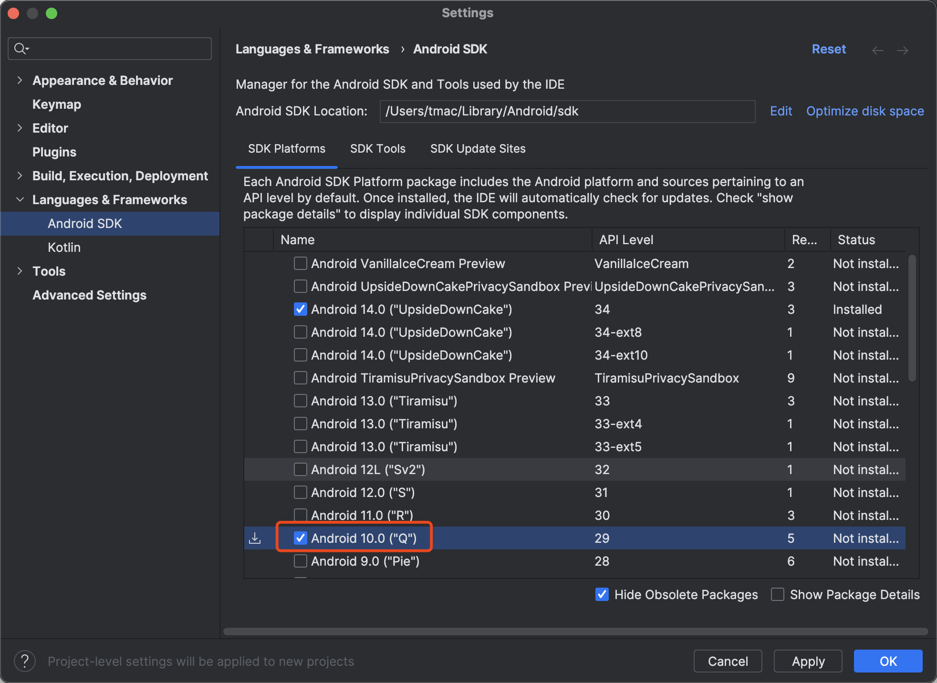The image size is (937, 683).
Task: Uncheck Android 14.0 API 34 installed checkbox
Action: click(300, 309)
